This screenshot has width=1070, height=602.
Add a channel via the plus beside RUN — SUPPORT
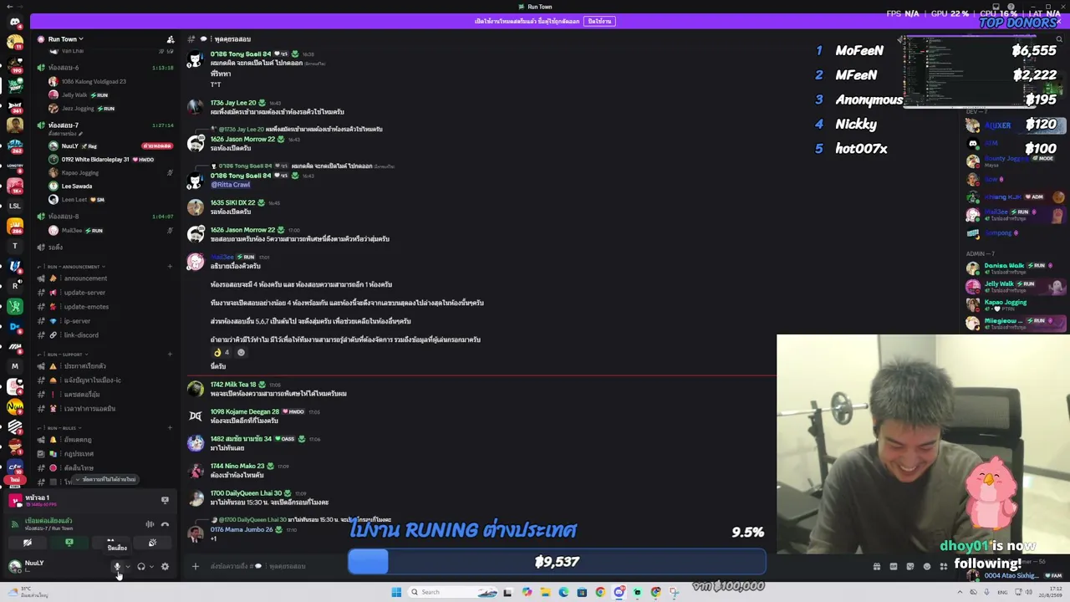pyautogui.click(x=170, y=355)
